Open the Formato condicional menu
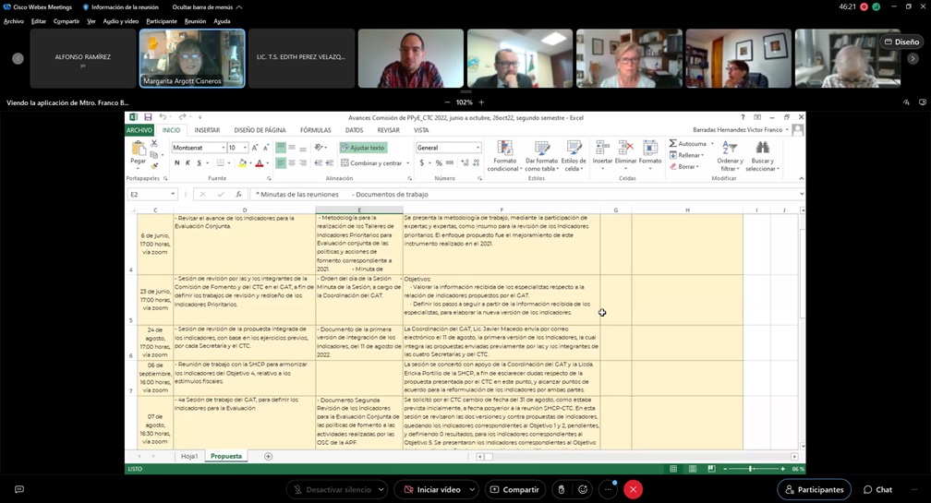Image resolution: width=931 pixels, height=503 pixels. (504, 156)
